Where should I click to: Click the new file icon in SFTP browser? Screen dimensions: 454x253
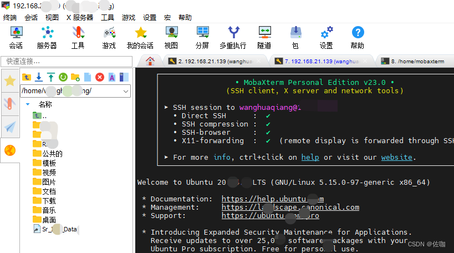coord(88,77)
